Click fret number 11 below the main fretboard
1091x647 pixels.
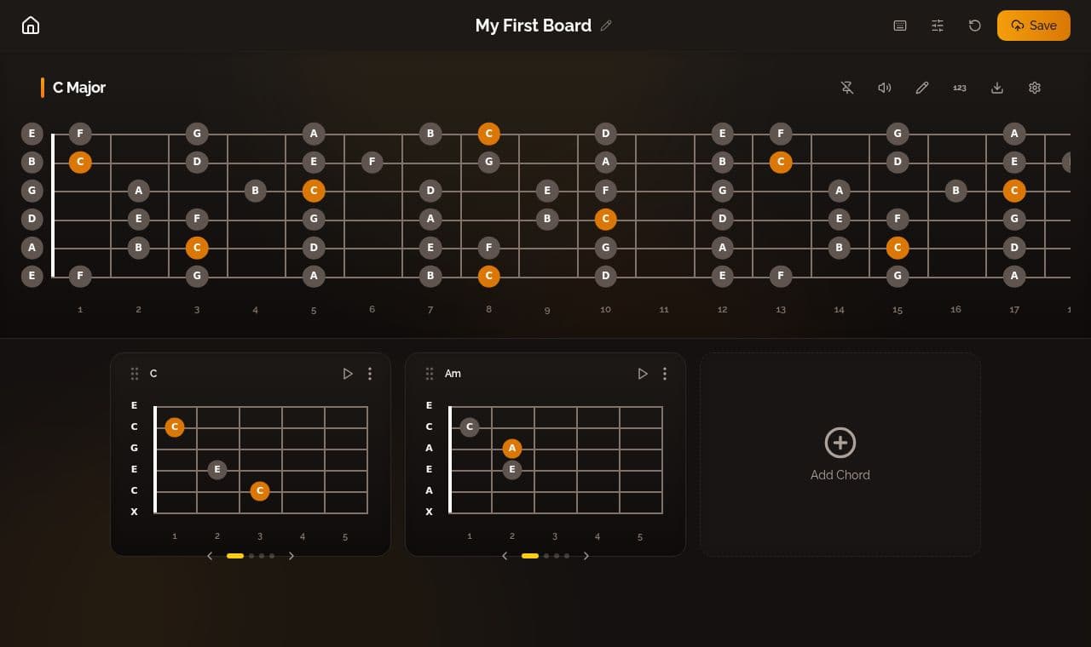[664, 310]
